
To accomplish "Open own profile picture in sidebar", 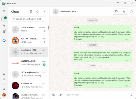I will (x=4, y=95).
